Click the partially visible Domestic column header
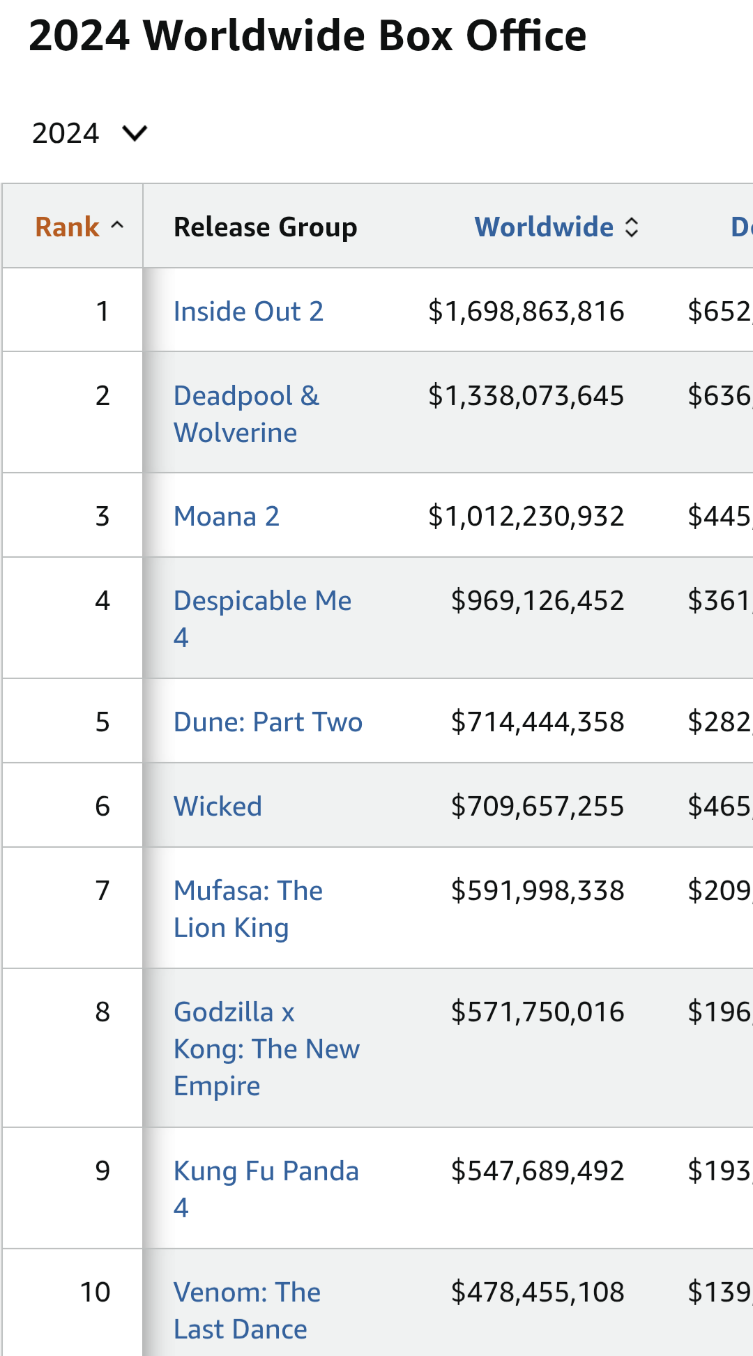Screen dimensions: 753x1356 pyautogui.click(x=740, y=227)
